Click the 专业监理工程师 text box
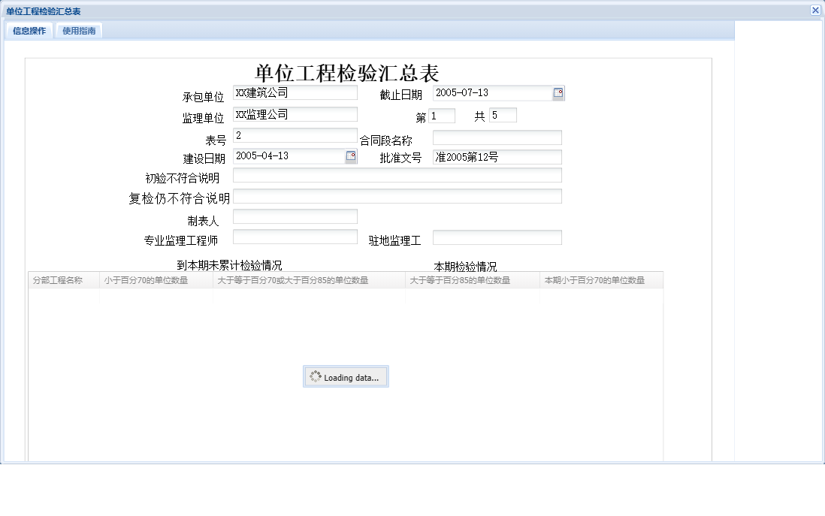 coord(293,237)
